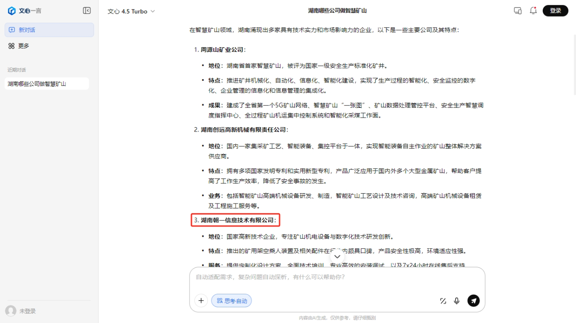Image resolution: width=576 pixels, height=323 pixels.
Task: Start voice input with the microphone icon
Action: point(457,301)
